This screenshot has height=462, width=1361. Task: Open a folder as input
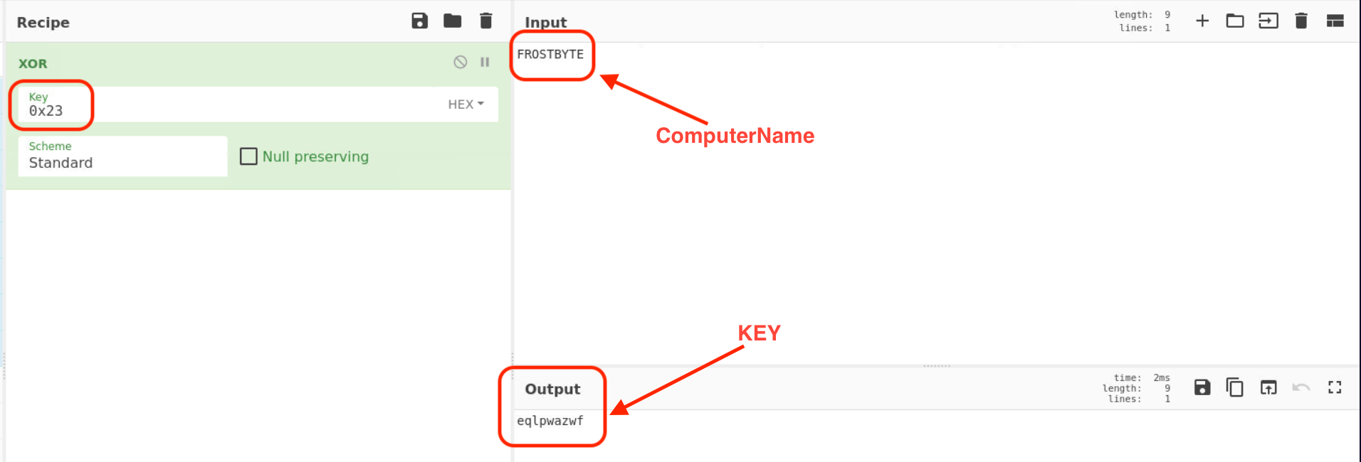pos(1235,21)
